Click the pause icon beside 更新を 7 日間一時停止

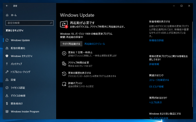64,53
